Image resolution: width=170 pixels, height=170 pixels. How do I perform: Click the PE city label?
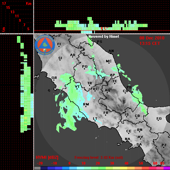(129, 87)
